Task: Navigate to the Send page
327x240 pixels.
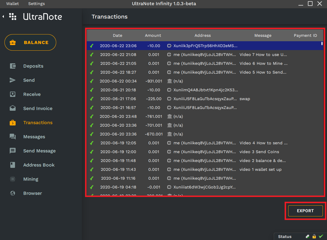Action: [x=29, y=80]
